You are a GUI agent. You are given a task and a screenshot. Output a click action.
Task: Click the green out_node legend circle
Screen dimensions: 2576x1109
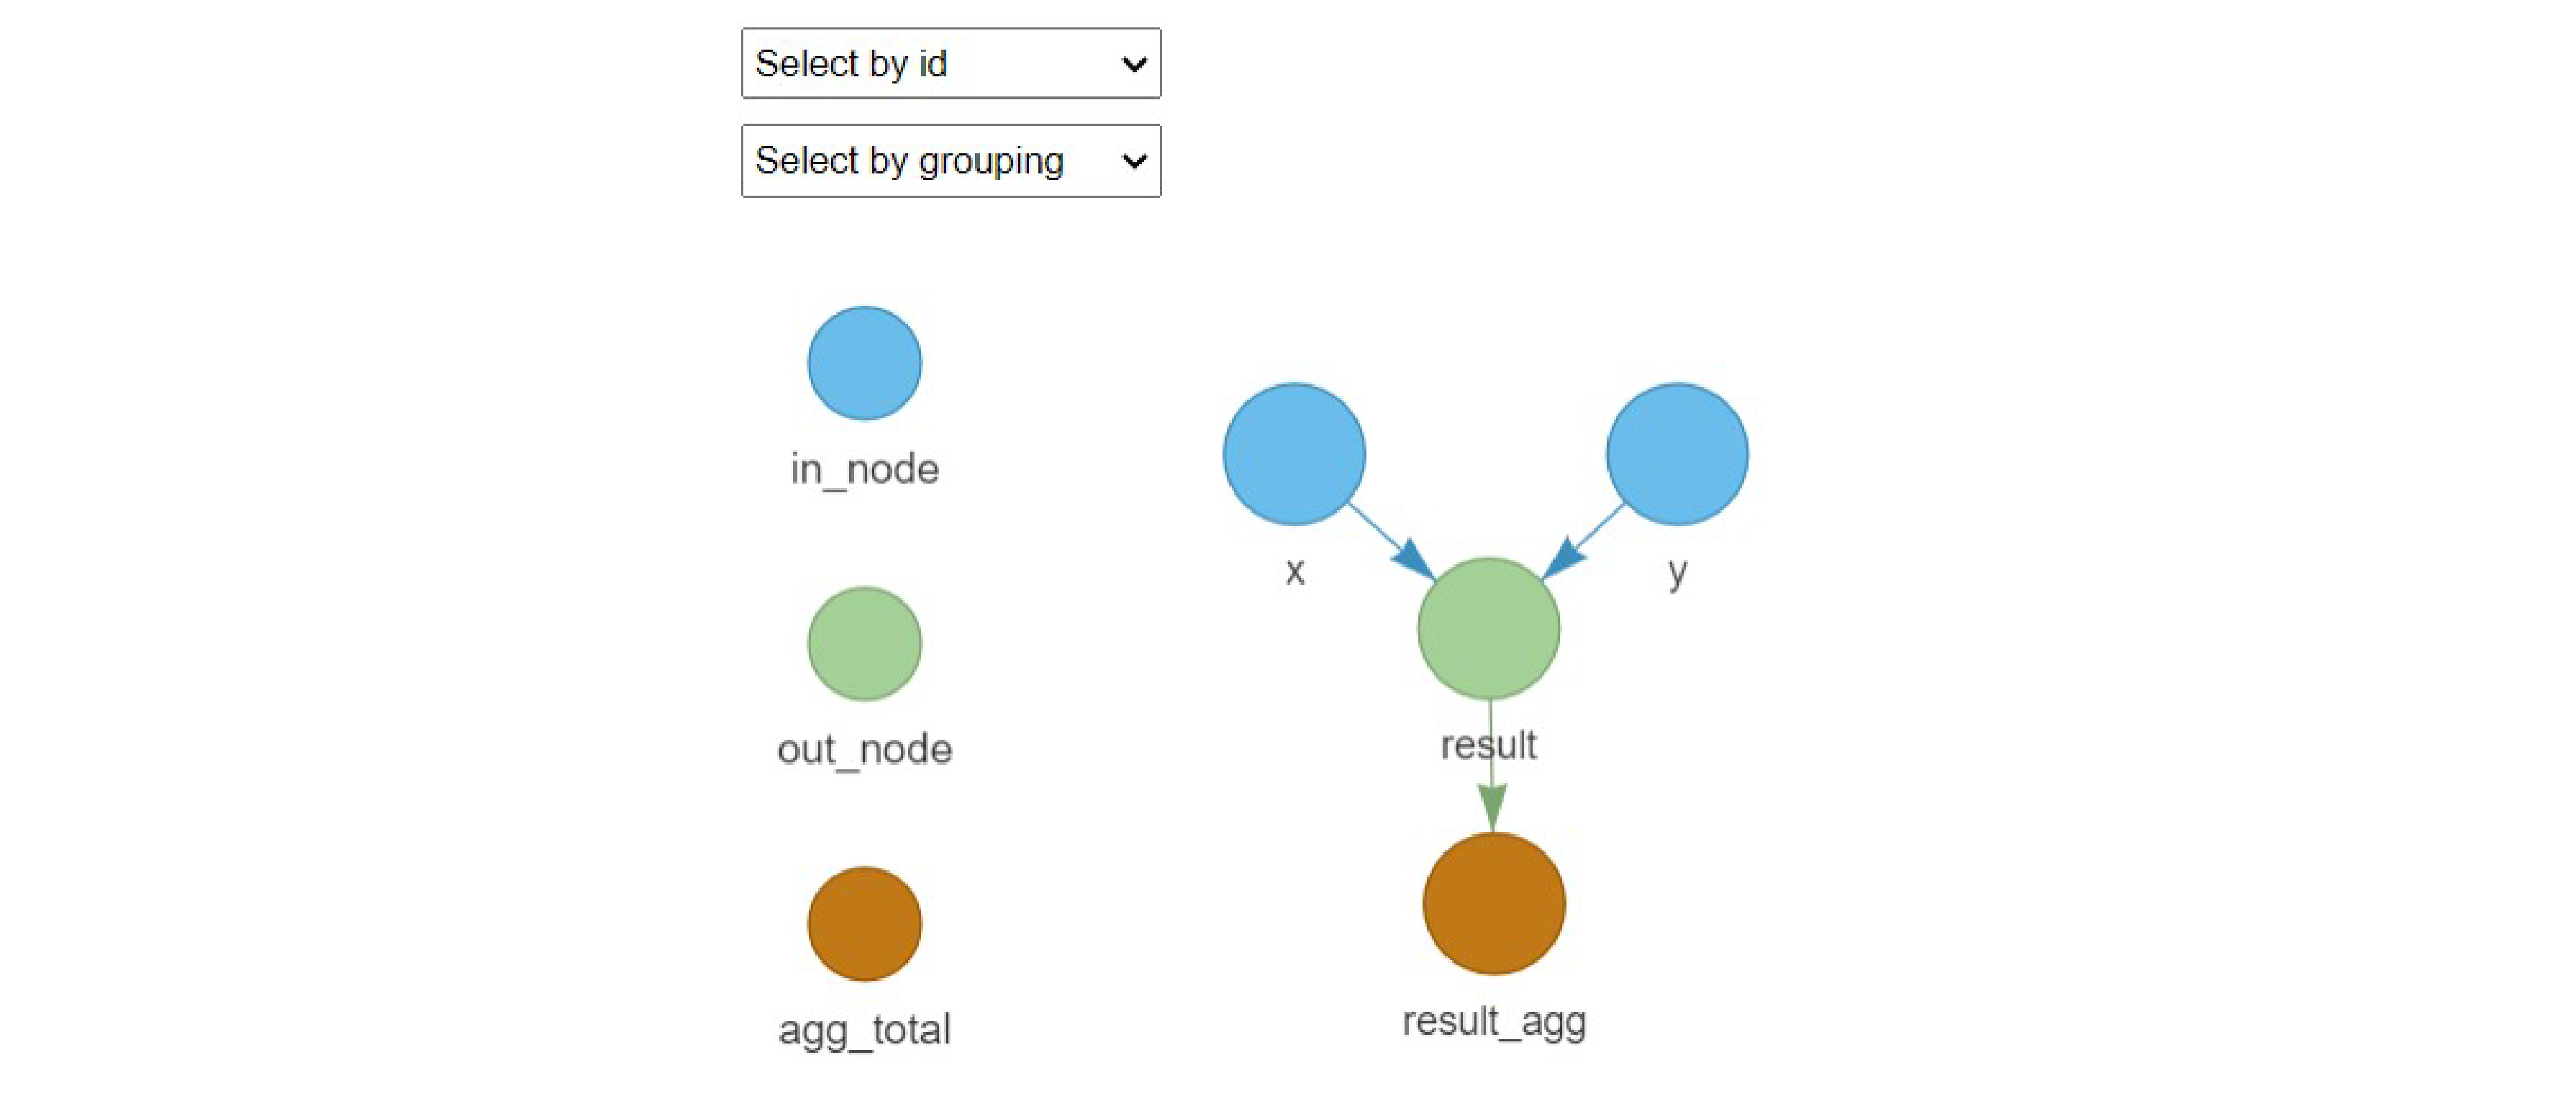coord(864,644)
